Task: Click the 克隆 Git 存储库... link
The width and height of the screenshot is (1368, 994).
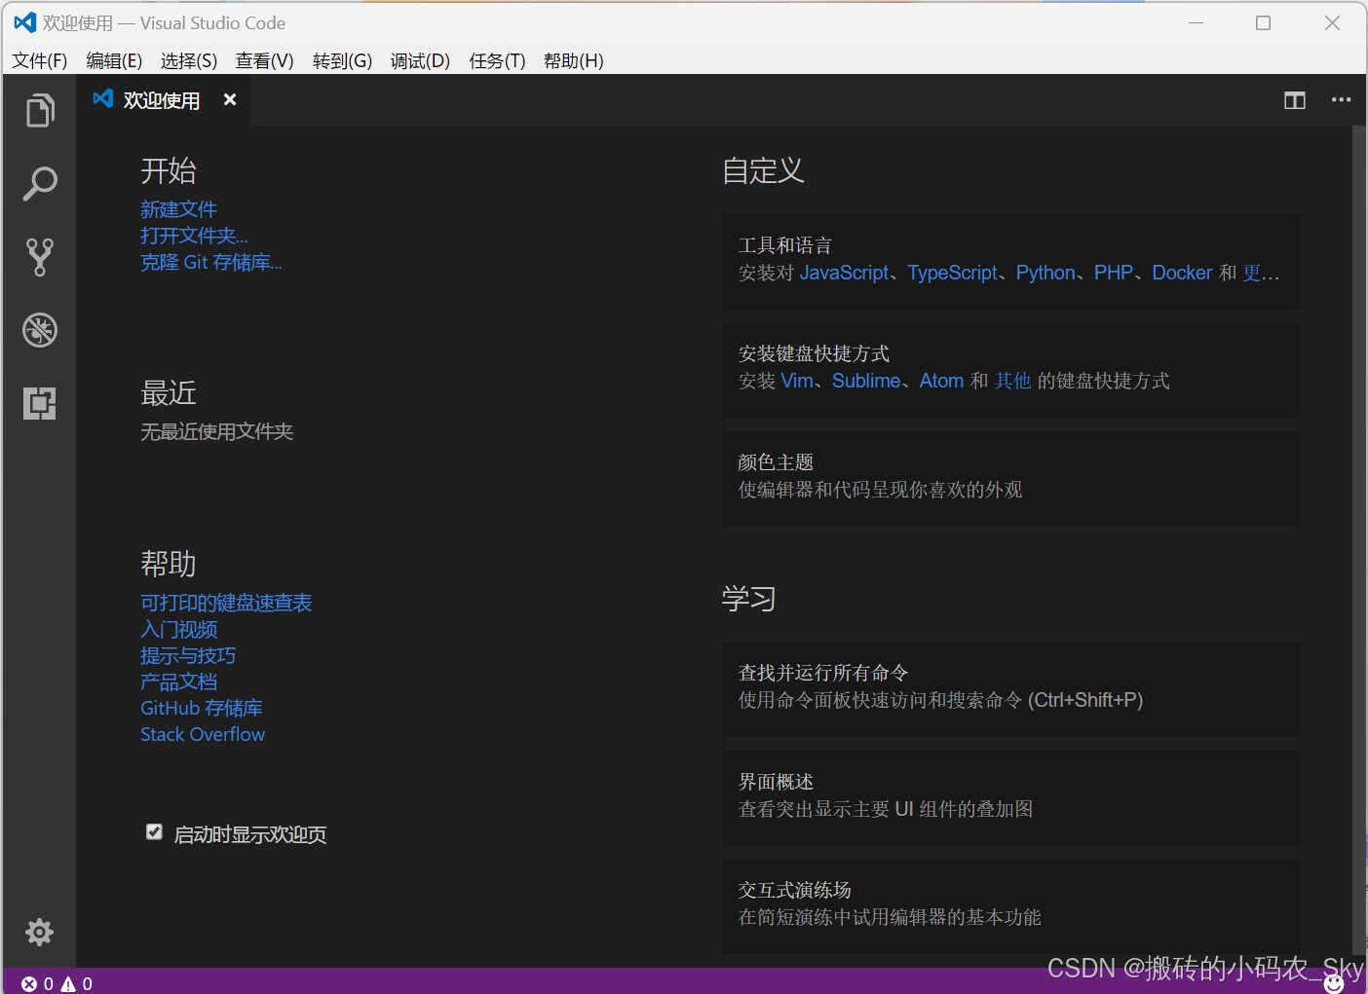Action: tap(211, 262)
